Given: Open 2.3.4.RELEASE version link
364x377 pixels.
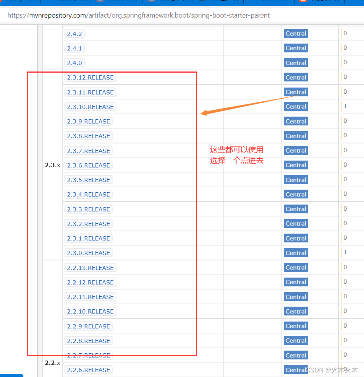Looking at the screenshot, I should (88, 194).
